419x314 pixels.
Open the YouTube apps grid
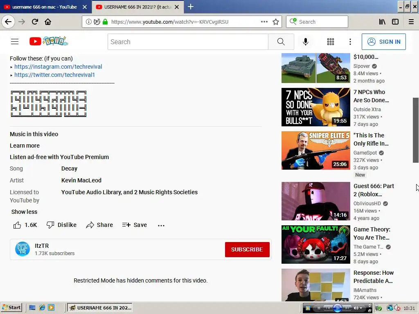click(331, 42)
